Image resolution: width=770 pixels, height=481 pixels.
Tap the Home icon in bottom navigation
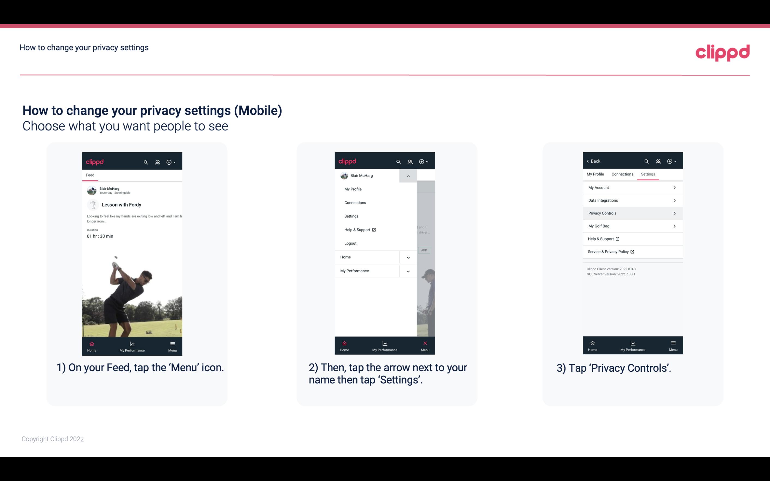pyautogui.click(x=92, y=344)
